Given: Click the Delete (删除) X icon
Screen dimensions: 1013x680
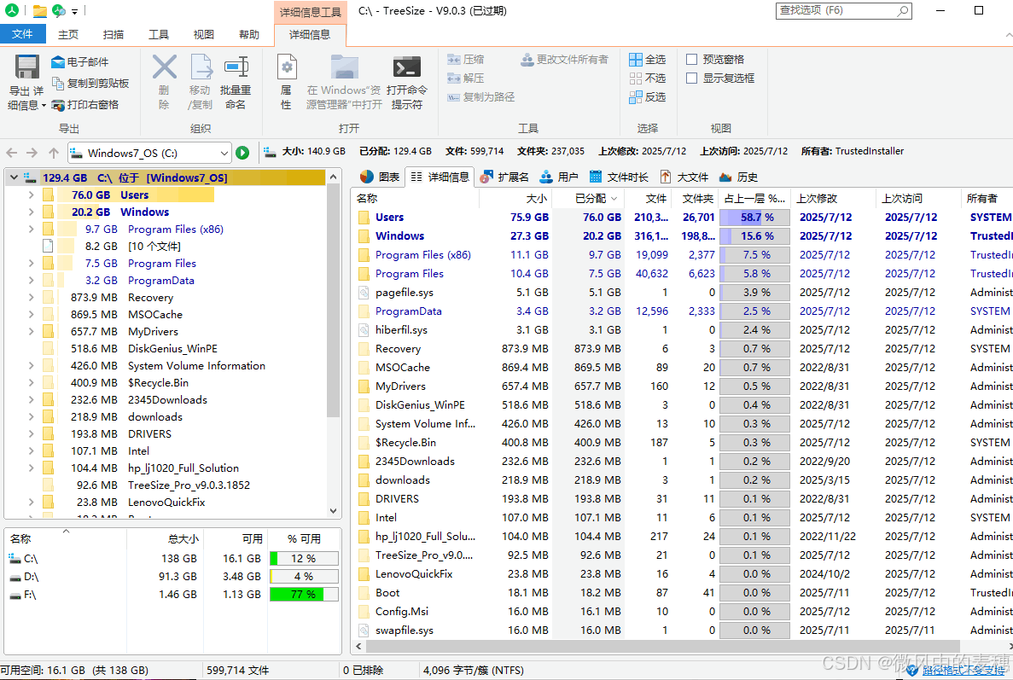Looking at the screenshot, I should pyautogui.click(x=164, y=67).
